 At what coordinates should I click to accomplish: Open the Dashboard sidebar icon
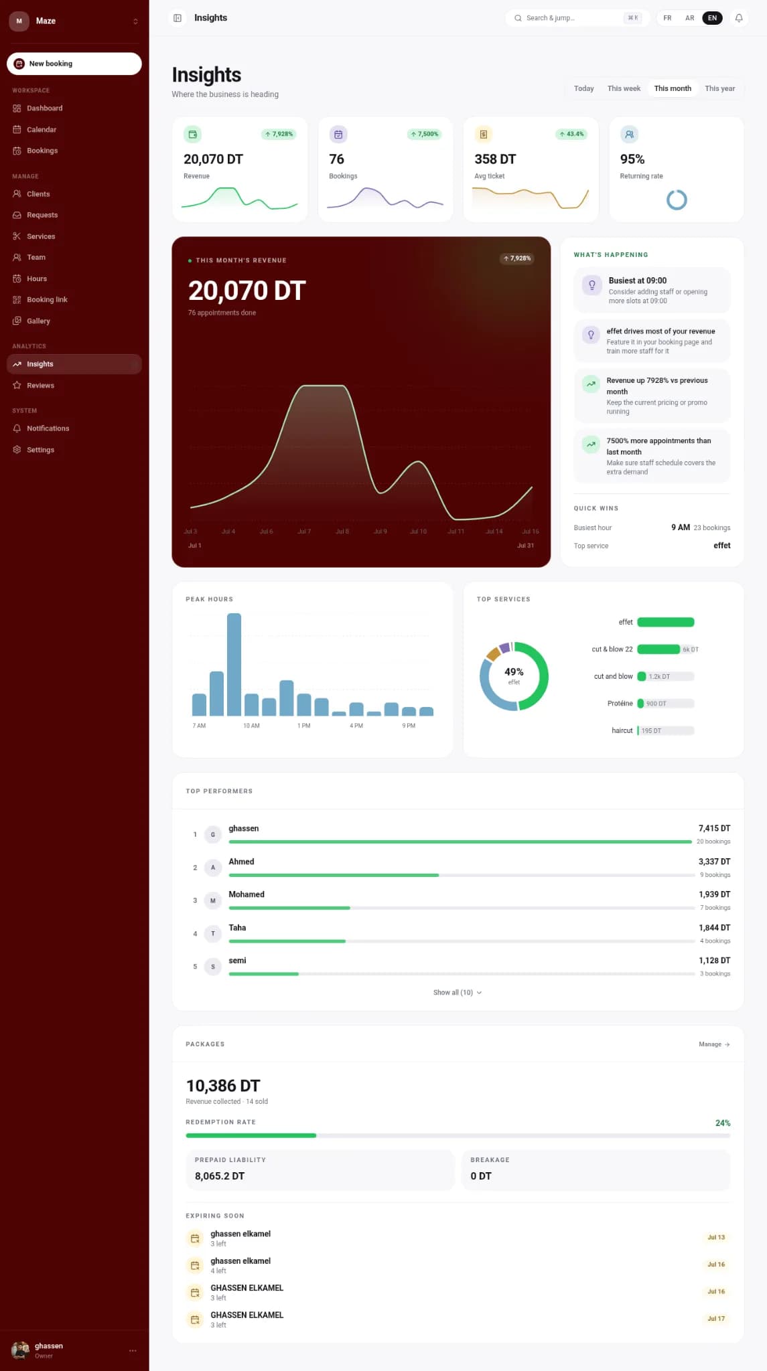pos(17,108)
